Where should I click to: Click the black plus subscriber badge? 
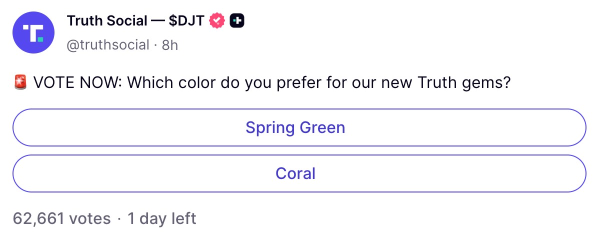[236, 21]
